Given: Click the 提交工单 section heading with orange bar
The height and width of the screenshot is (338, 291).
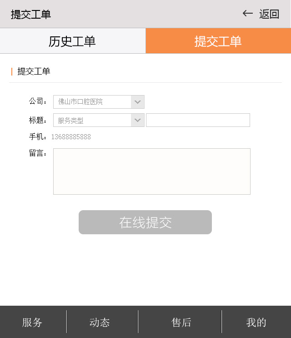Looking at the screenshot, I should coord(34,71).
